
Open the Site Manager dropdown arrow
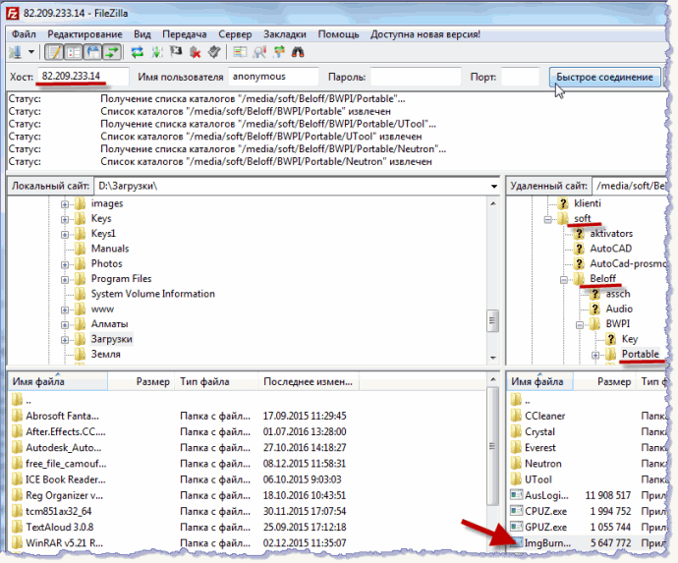(x=31, y=52)
